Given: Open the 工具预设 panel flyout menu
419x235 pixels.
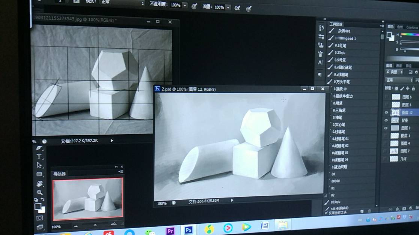Looking at the screenshot, I should (382, 25).
